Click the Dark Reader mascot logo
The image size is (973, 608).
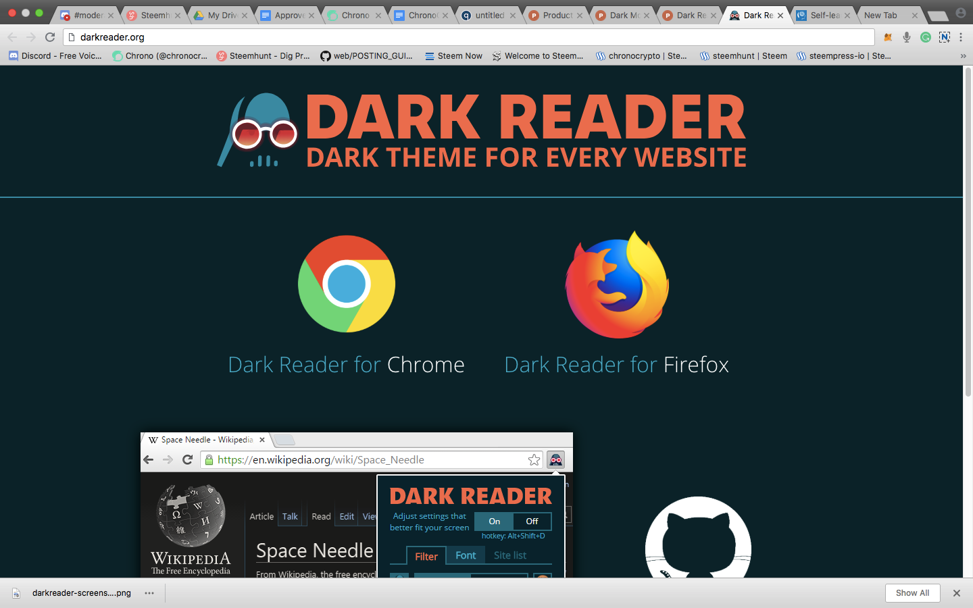(257, 130)
